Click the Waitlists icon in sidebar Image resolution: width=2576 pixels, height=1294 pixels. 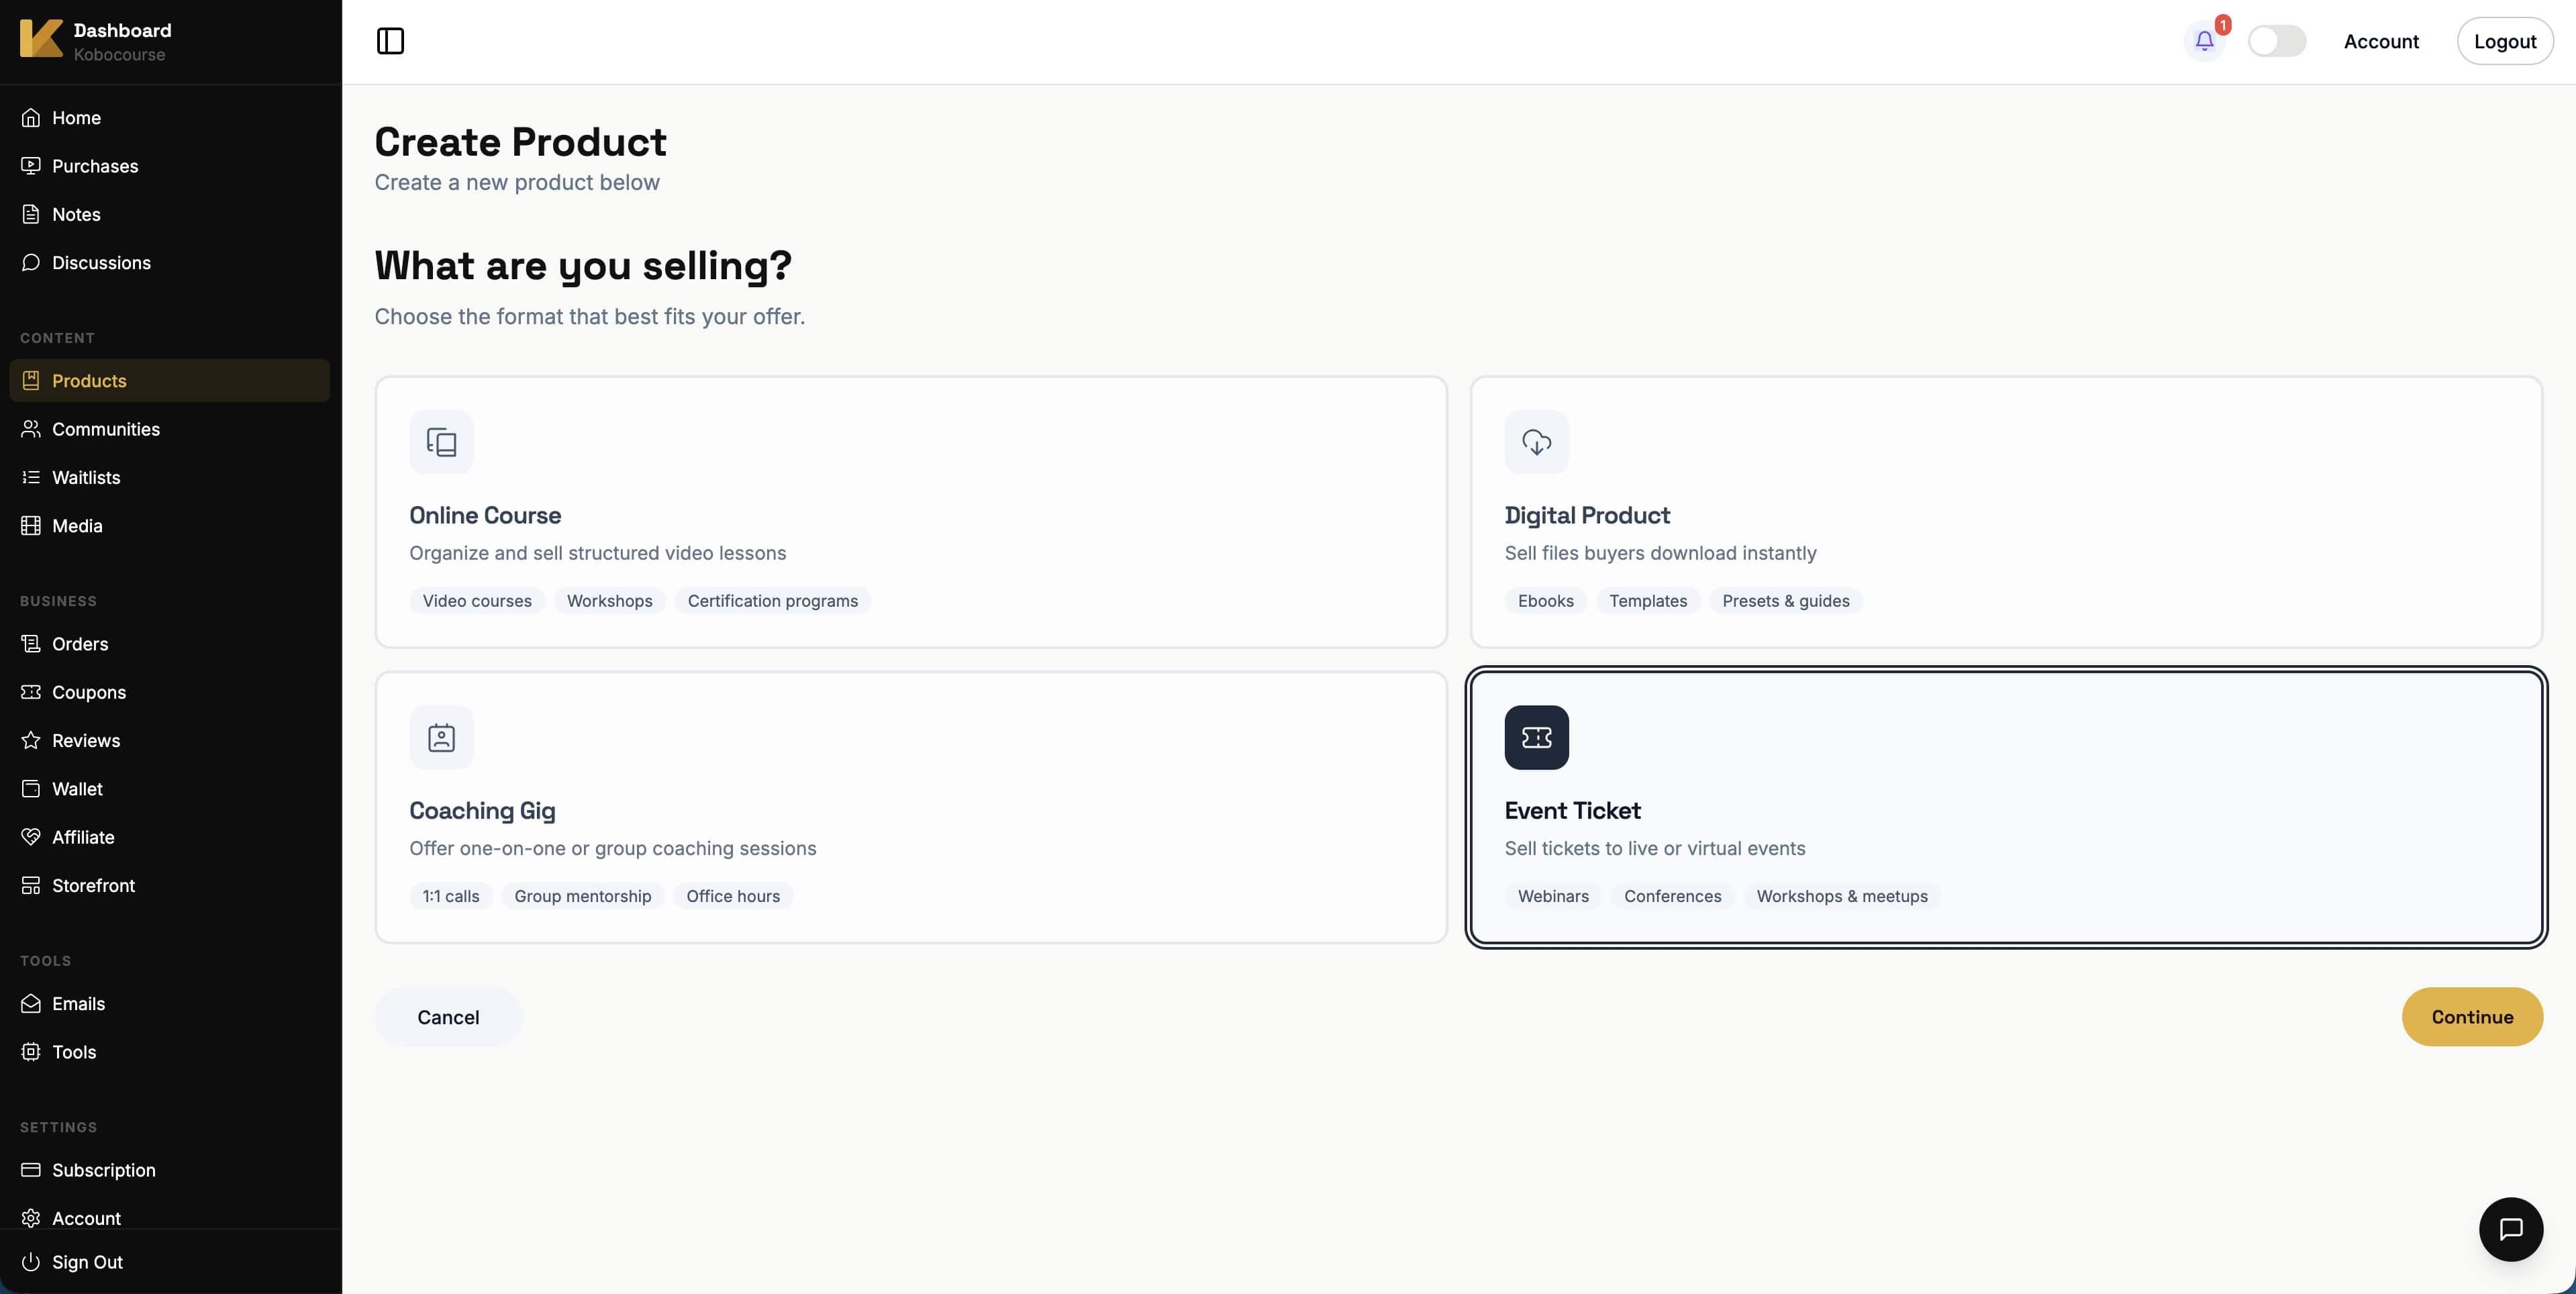[31, 478]
